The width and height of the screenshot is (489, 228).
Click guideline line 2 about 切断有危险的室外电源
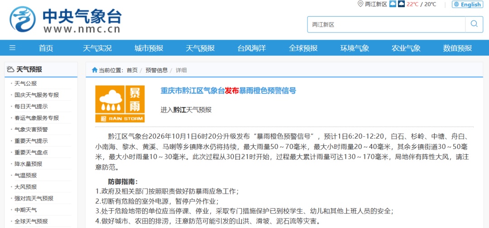pyautogui.click(x=157, y=201)
